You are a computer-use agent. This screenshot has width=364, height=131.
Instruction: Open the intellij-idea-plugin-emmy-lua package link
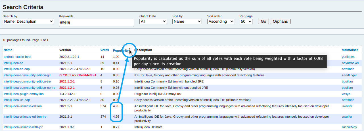coord(24,94)
